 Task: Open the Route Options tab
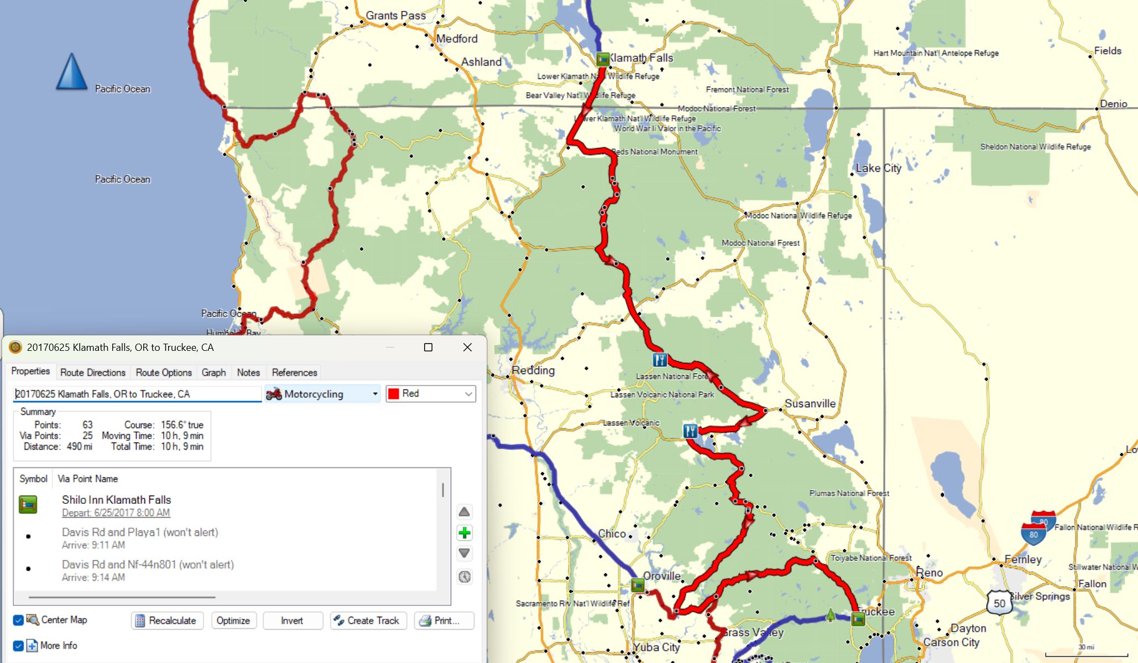click(164, 372)
